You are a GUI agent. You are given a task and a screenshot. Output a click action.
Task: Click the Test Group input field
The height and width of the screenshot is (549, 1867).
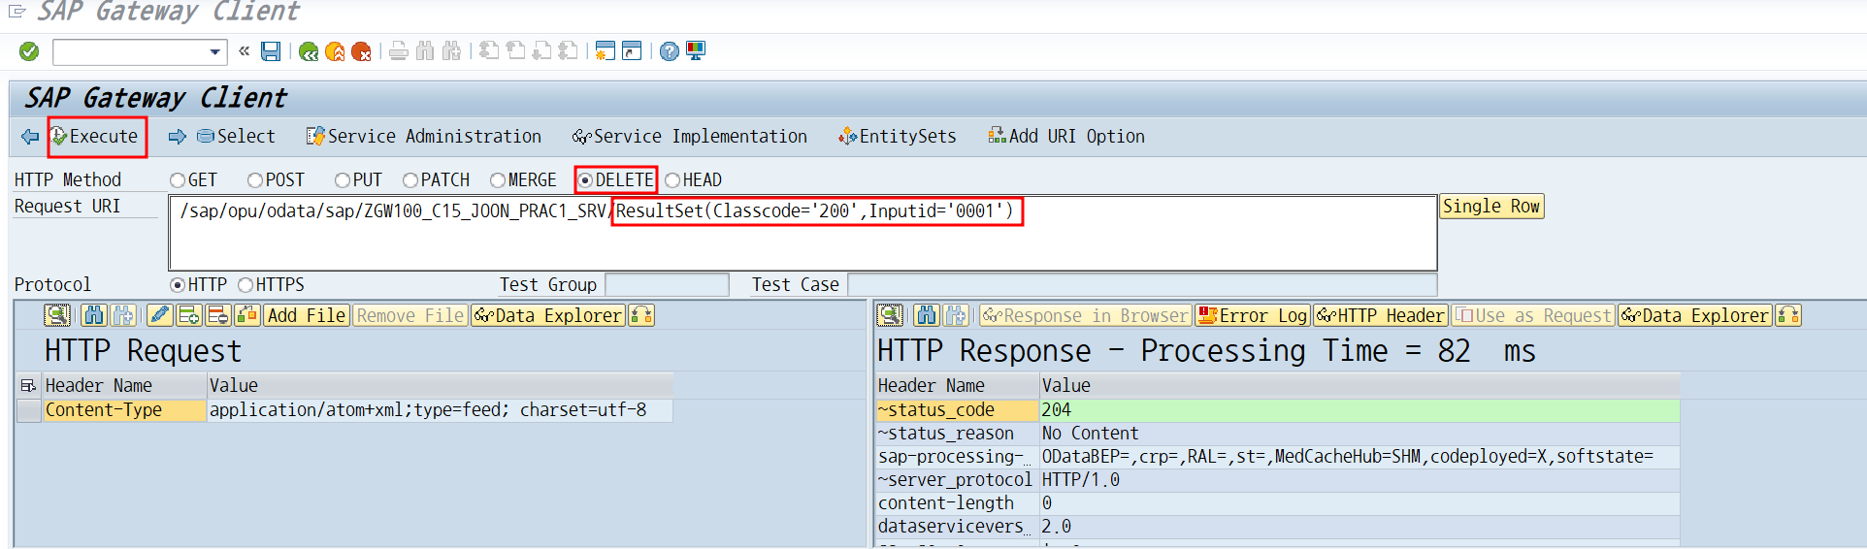tap(667, 285)
